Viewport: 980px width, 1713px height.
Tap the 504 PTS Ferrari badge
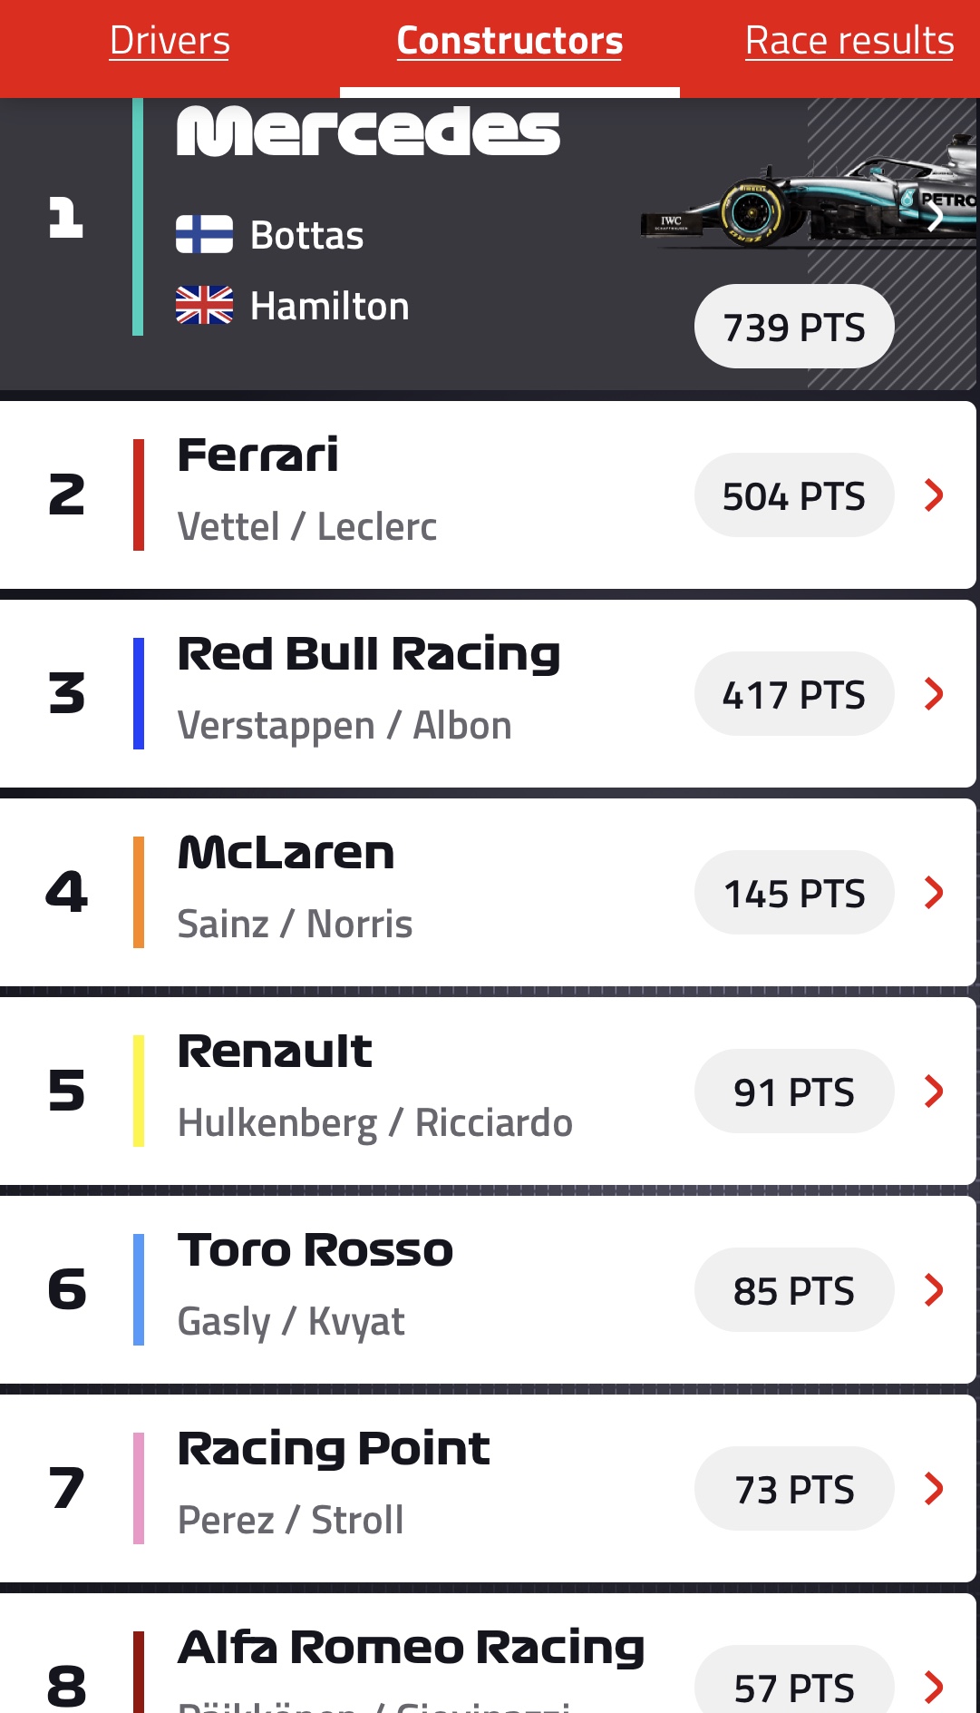(x=794, y=495)
